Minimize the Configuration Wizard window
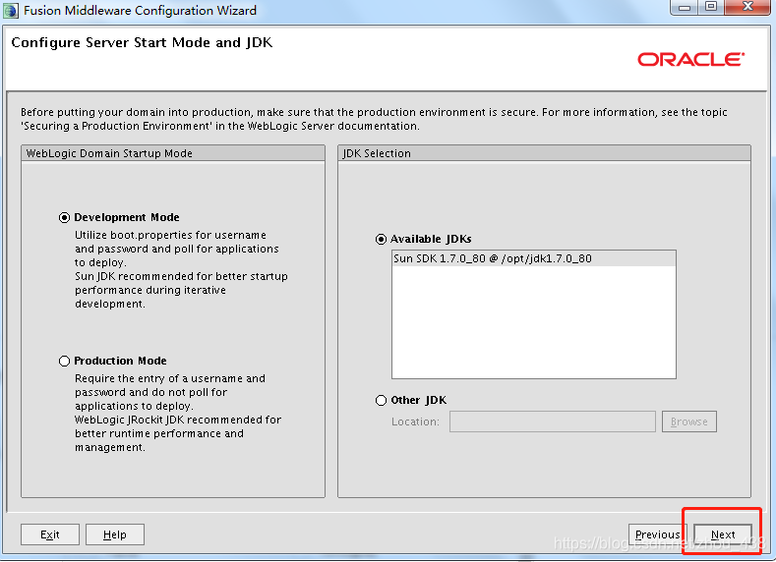The image size is (776, 562). click(685, 8)
